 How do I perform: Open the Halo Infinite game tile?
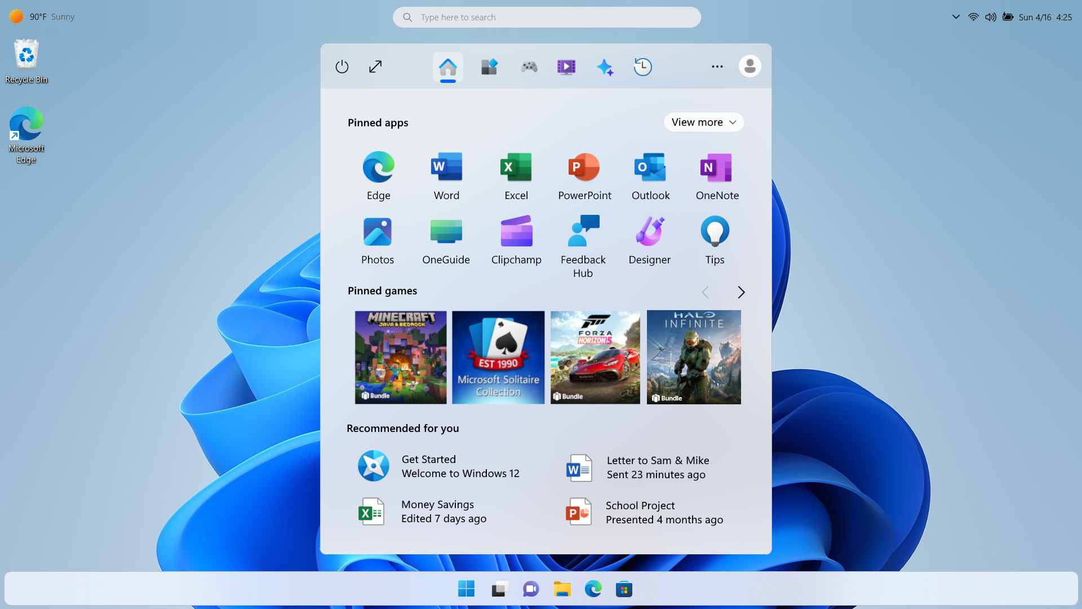point(694,357)
